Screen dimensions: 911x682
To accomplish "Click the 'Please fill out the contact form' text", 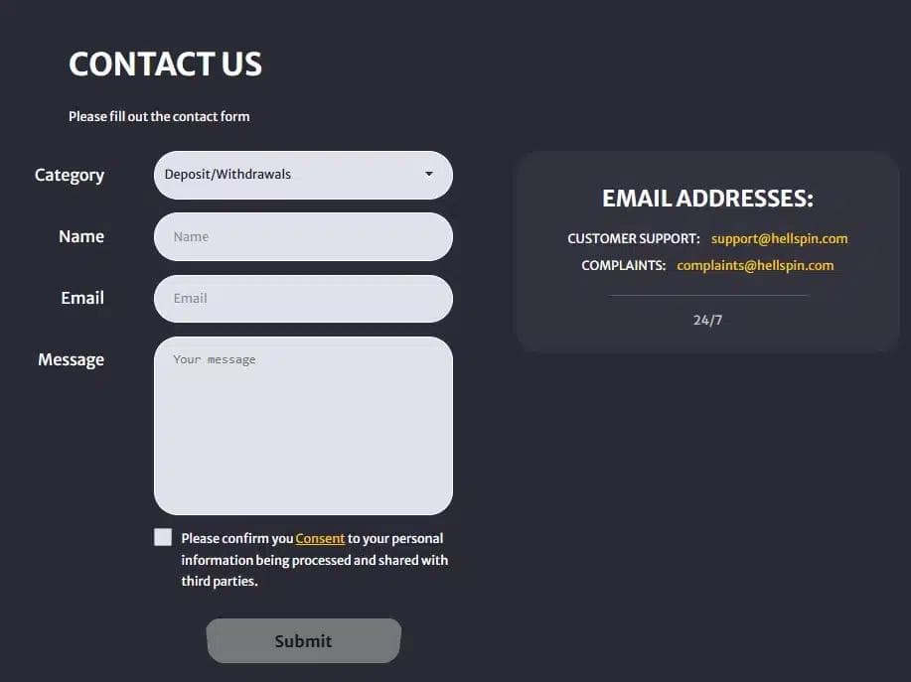I will click(159, 116).
